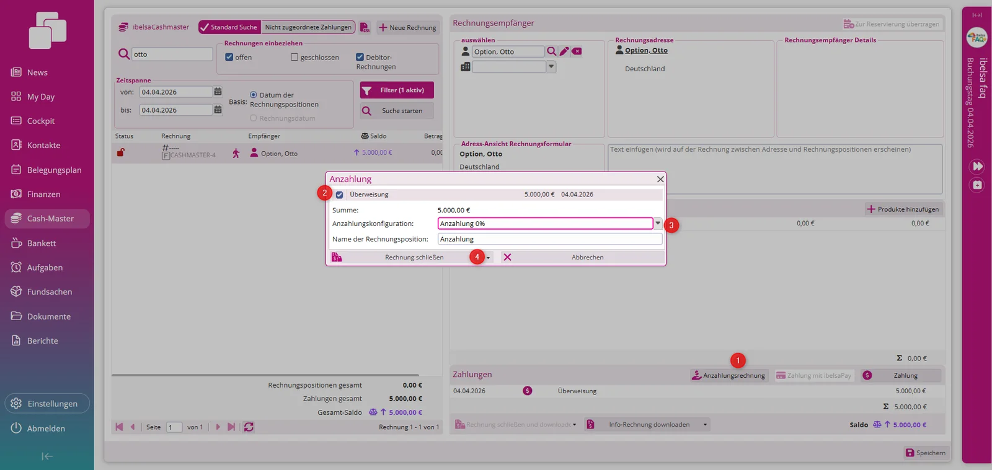Click the horizontal scrollbar under invoice list

(x=265, y=375)
